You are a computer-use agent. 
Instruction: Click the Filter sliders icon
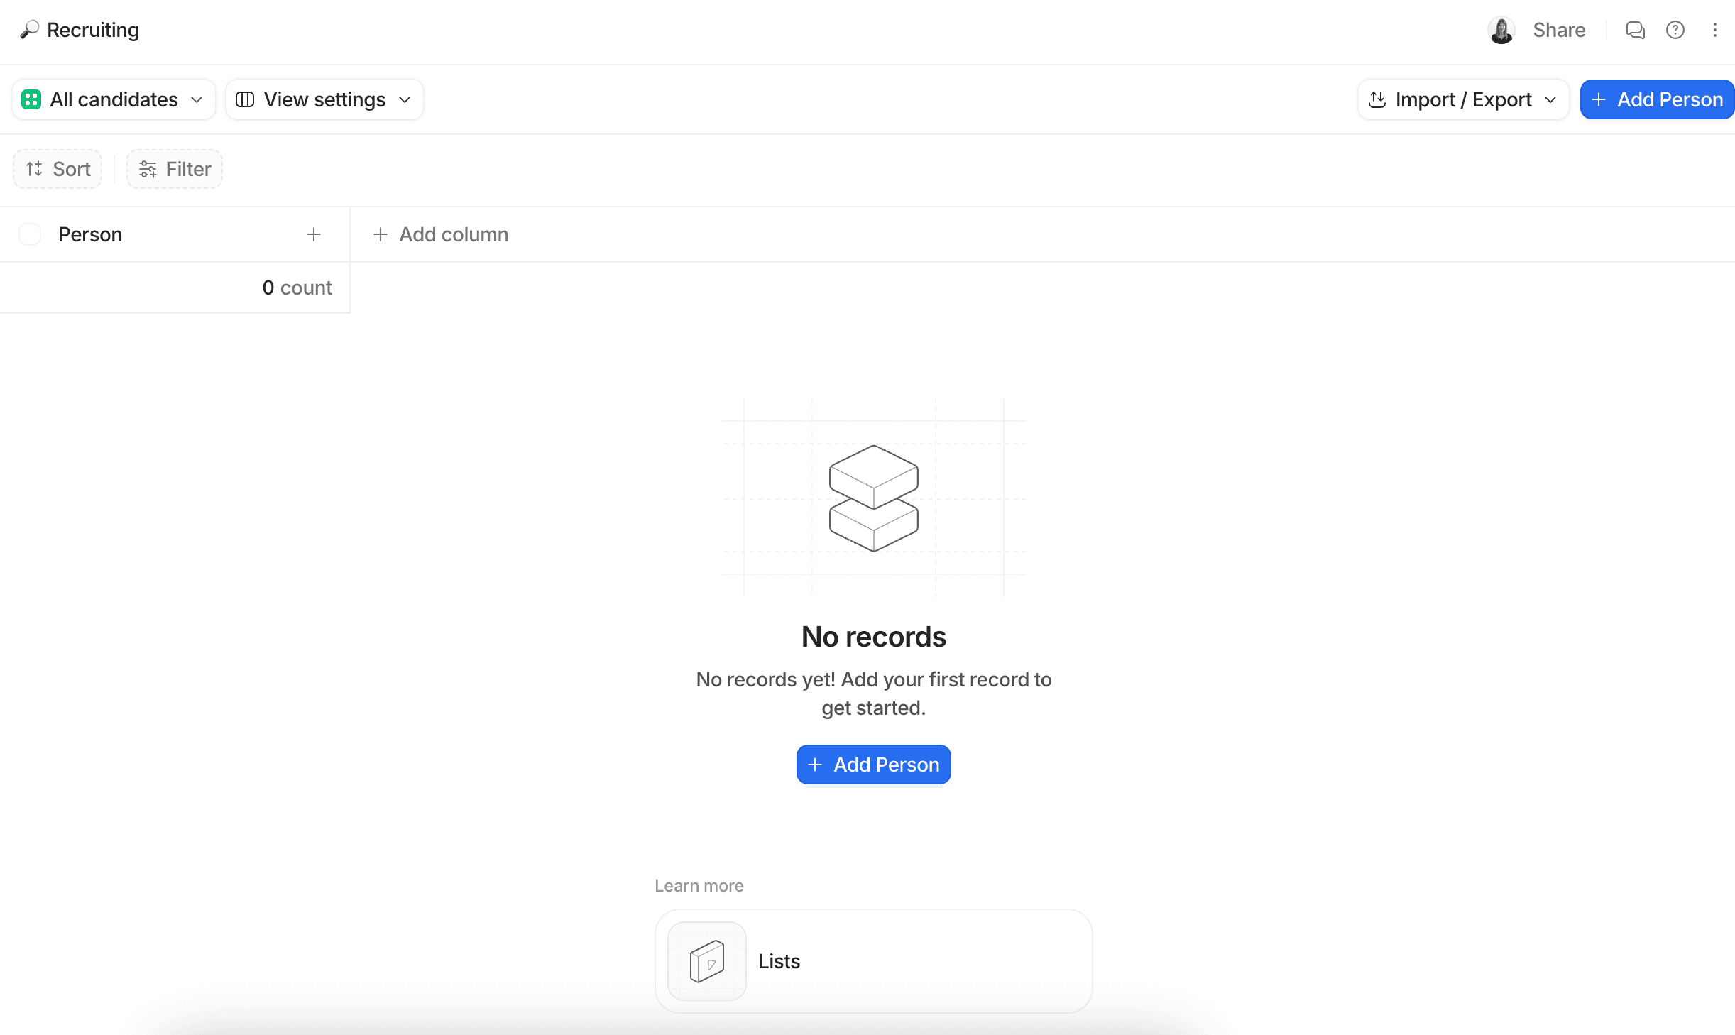pyautogui.click(x=147, y=169)
